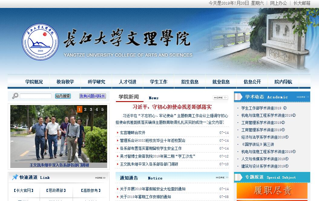The image size is (319, 201).
Task: Open the 教育教学 menu
Action: 65,82
